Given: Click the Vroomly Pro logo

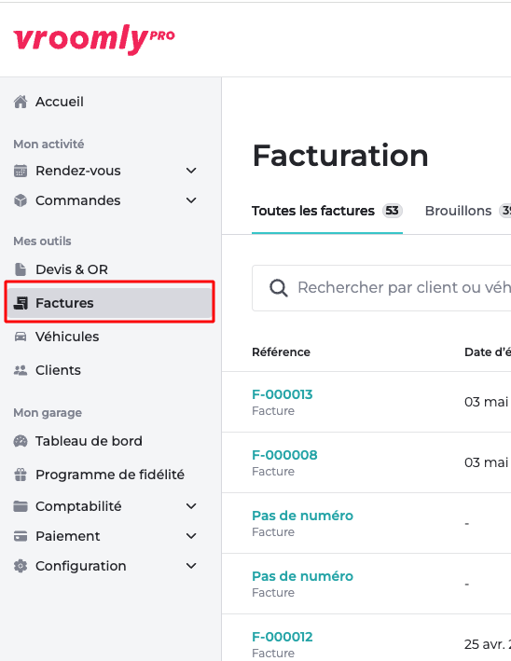Looking at the screenshot, I should coord(94,39).
